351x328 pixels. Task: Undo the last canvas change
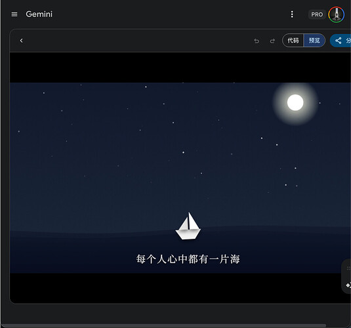[257, 41]
